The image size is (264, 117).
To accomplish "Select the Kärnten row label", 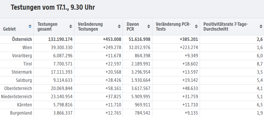I will (24, 105).
